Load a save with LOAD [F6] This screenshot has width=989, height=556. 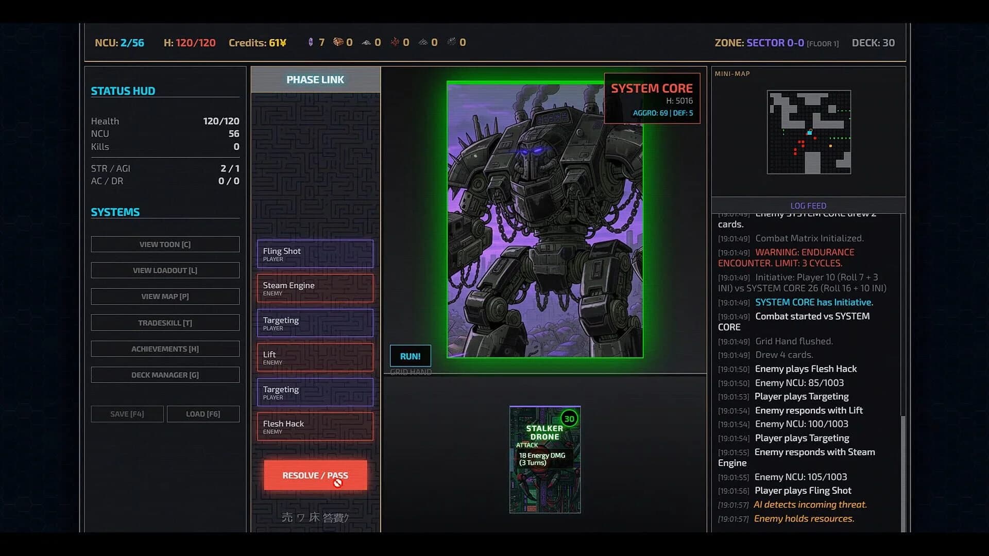pos(203,413)
